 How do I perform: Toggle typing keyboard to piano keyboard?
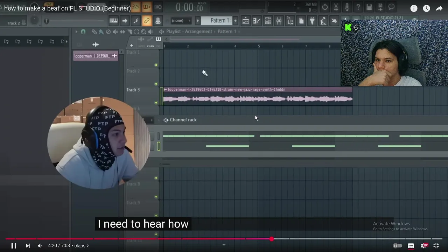click(x=113, y=21)
